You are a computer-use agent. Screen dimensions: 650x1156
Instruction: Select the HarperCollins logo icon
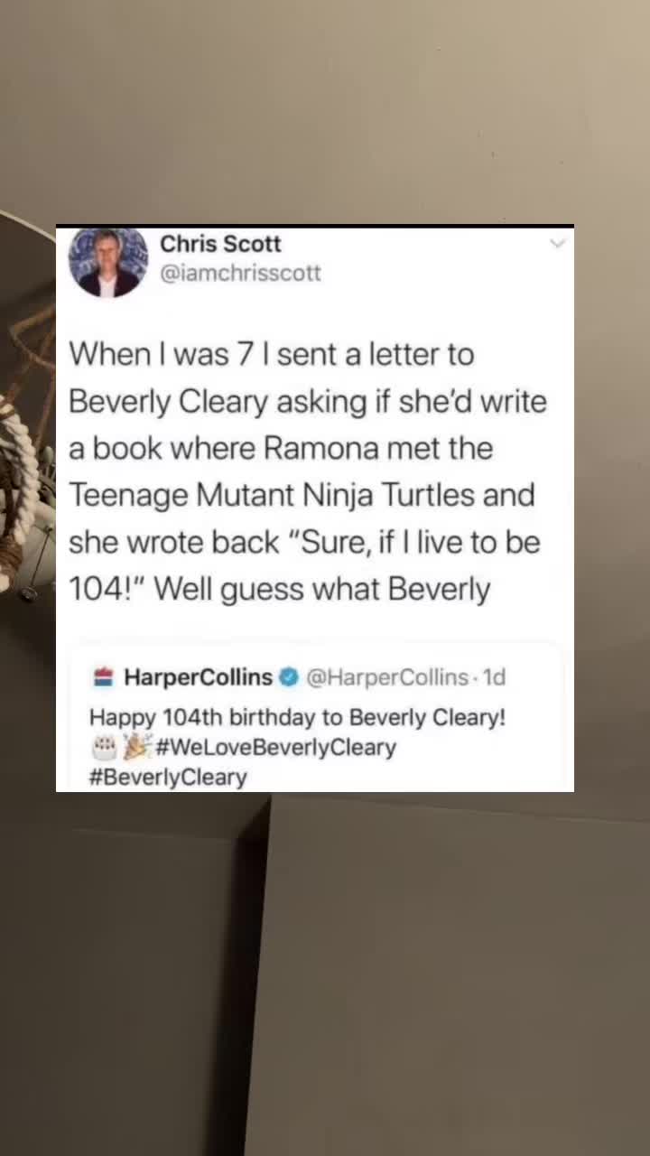(103, 676)
